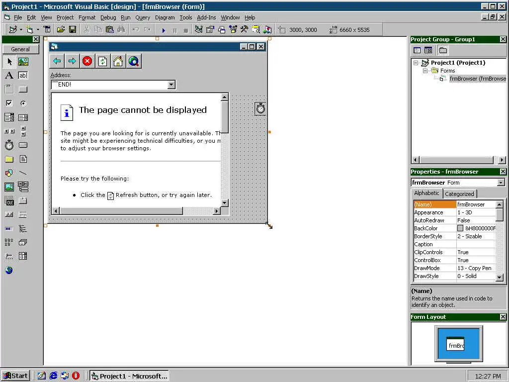The width and height of the screenshot is (509, 382).
Task: Switch to Categorized tab
Action: point(459,194)
